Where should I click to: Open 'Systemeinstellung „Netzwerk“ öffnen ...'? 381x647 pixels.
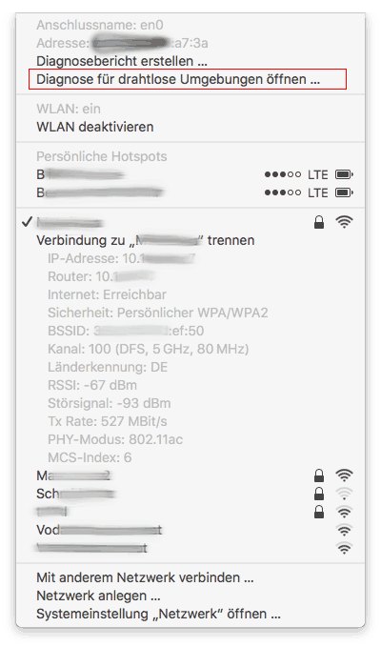[159, 614]
